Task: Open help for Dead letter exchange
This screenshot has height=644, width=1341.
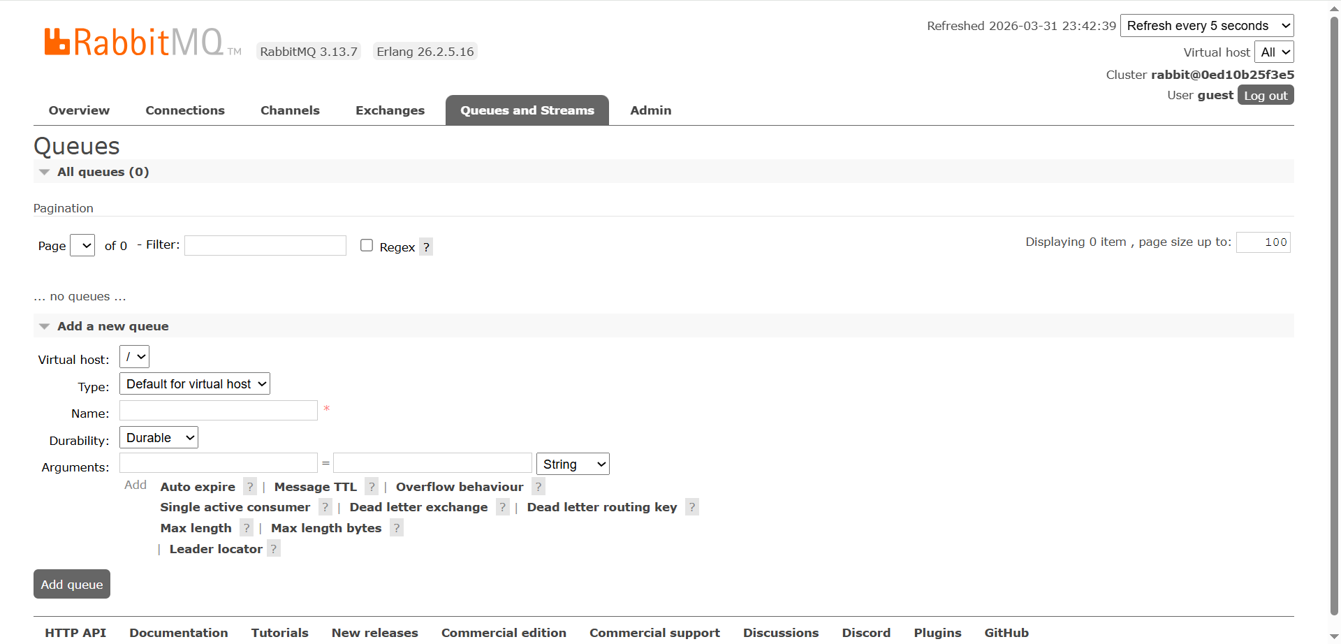Action: pos(502,507)
